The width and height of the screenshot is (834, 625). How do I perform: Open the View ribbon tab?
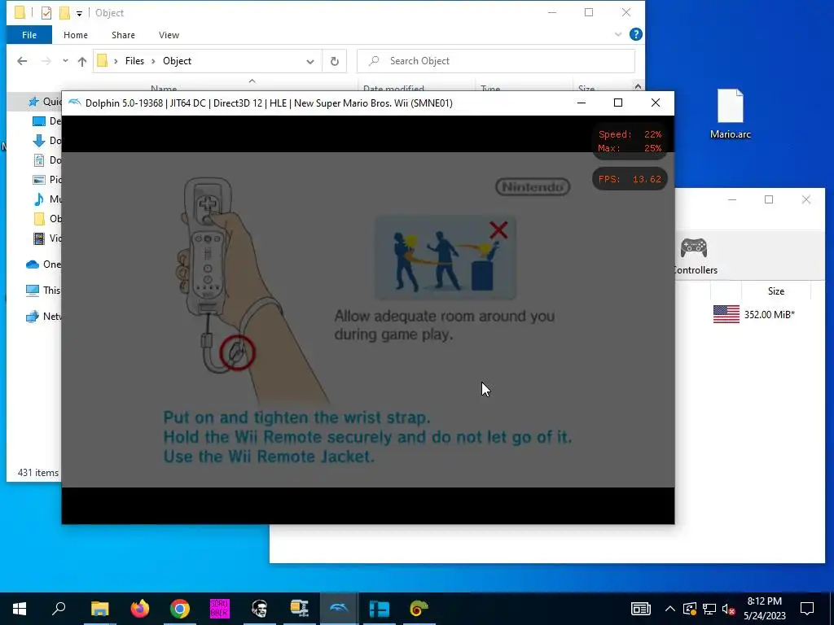tap(169, 35)
